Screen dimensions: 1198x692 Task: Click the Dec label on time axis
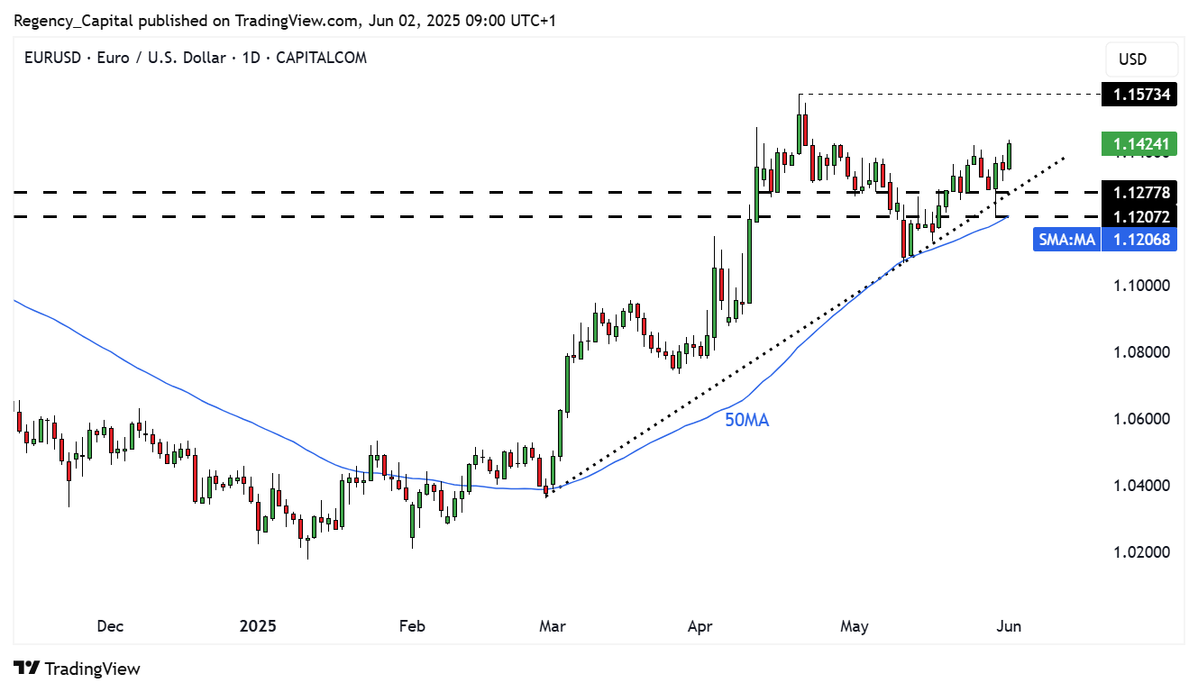pyautogui.click(x=110, y=626)
